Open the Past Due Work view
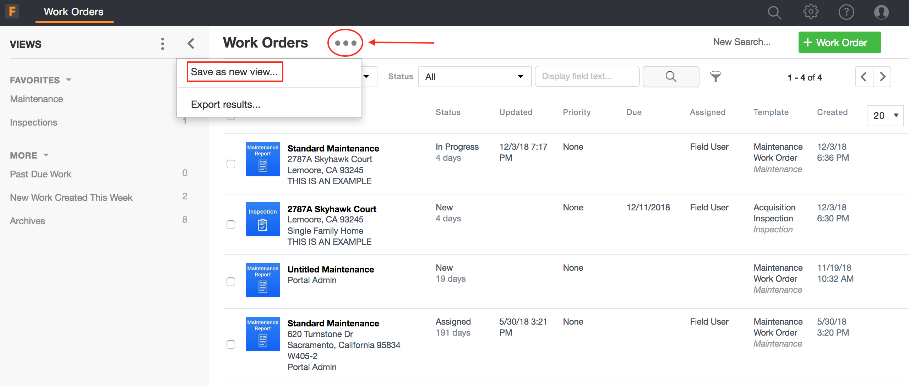Viewport: 909px width, 386px height. coord(40,174)
